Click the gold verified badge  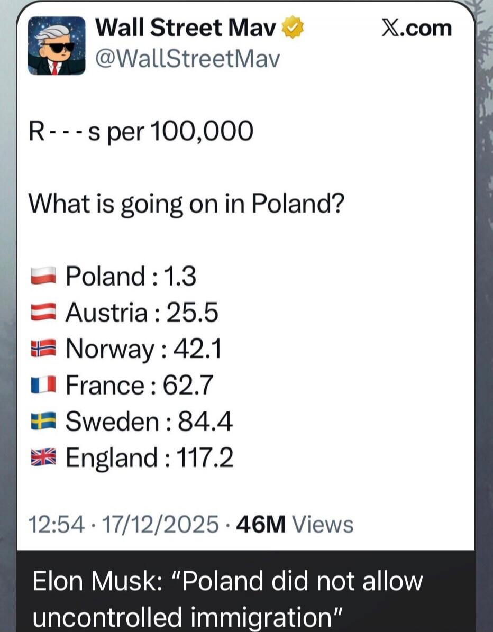291,27
